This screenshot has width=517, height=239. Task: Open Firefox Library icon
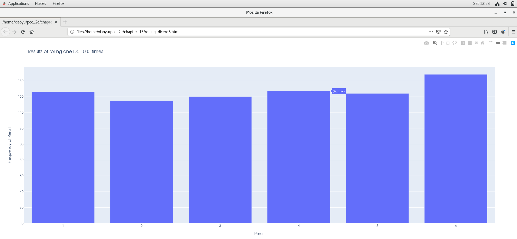486,32
